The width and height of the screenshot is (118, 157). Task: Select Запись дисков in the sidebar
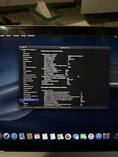pyautogui.click(x=28, y=81)
